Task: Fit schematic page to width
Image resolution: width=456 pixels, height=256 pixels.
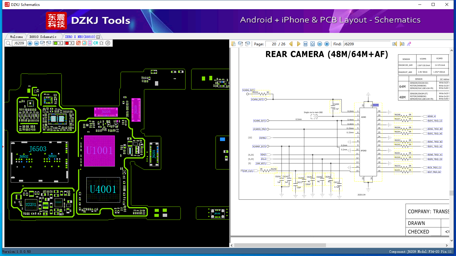Action: tap(305, 44)
